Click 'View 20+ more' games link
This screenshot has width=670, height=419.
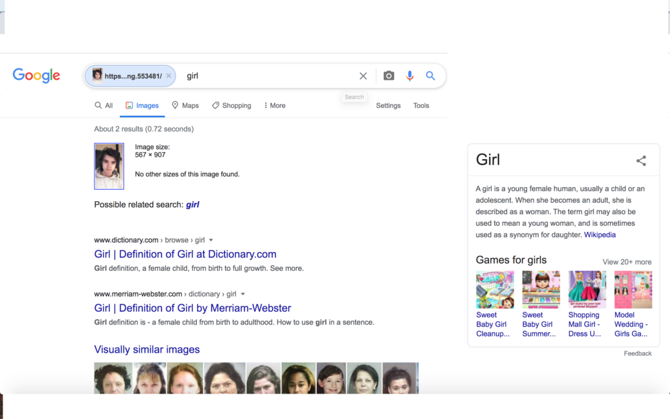coord(627,262)
